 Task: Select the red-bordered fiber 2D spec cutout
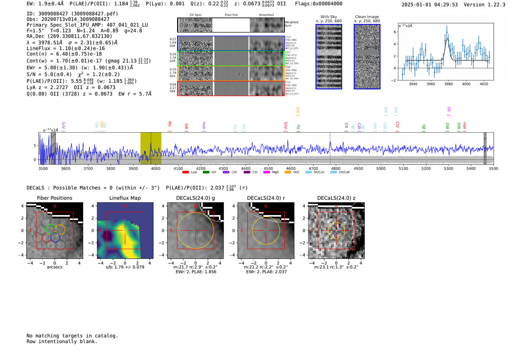[196, 89]
